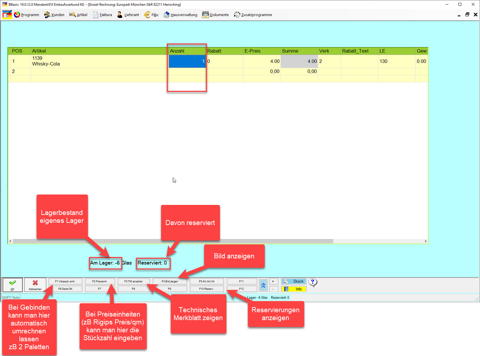Click F3 TM ansehen button
The height and width of the screenshot is (356, 480).
[133, 281]
